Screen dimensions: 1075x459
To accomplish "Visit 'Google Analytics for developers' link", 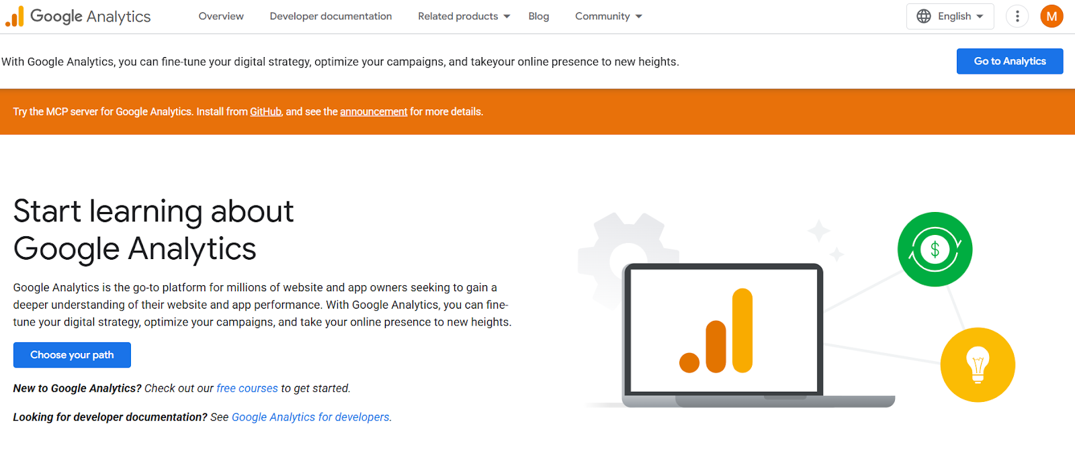I will (310, 417).
